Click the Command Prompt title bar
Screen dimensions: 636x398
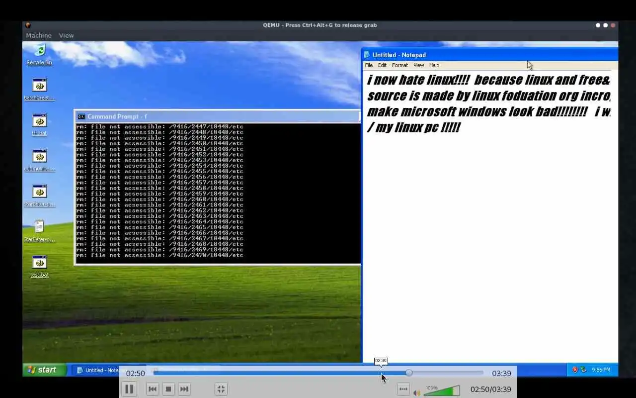(218, 116)
